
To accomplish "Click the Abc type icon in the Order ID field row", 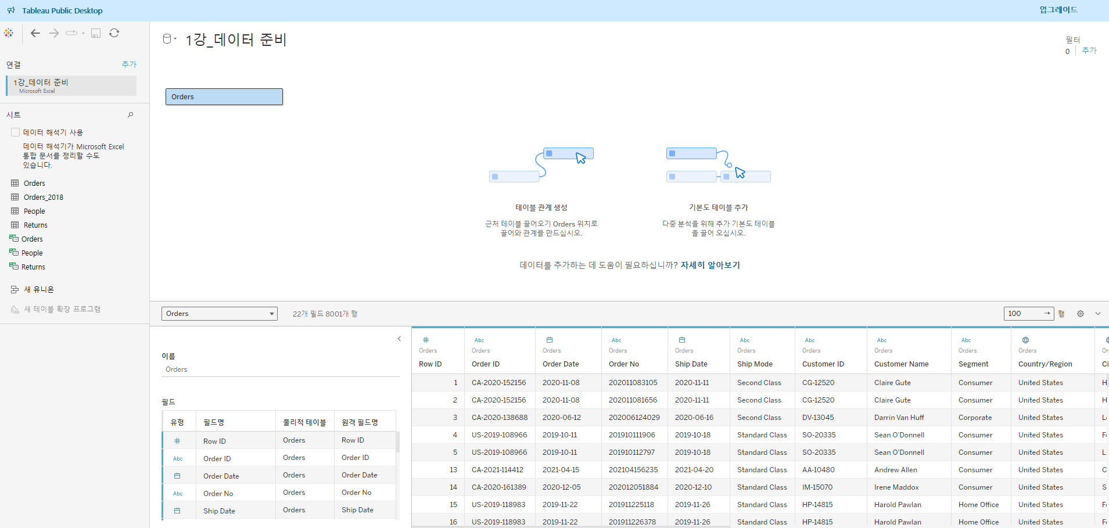I will pyautogui.click(x=178, y=459).
